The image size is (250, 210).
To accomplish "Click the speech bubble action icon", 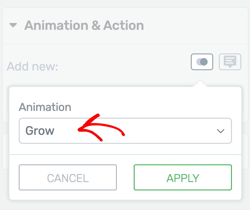I will tap(230, 62).
